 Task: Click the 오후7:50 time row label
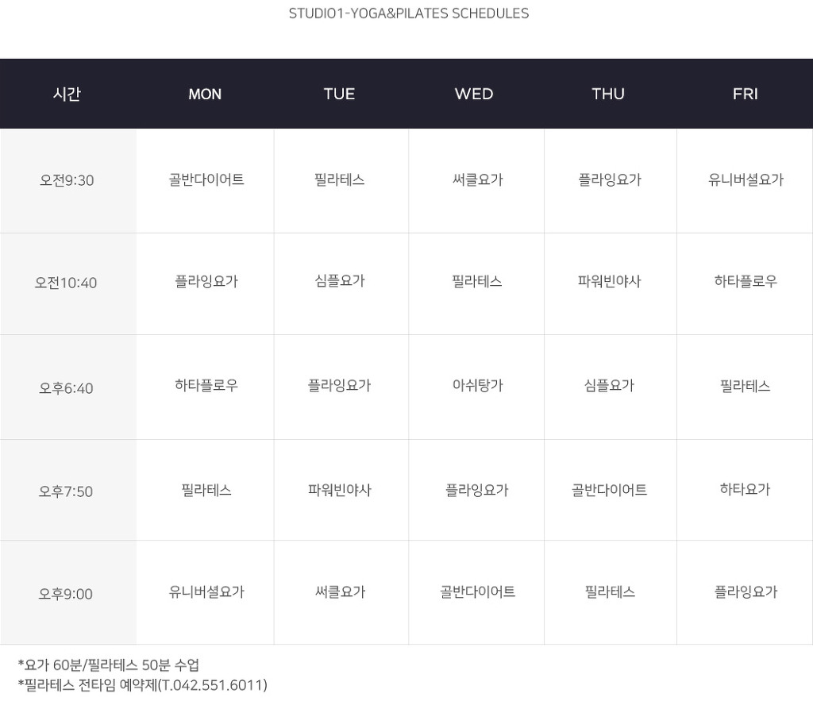coord(66,491)
